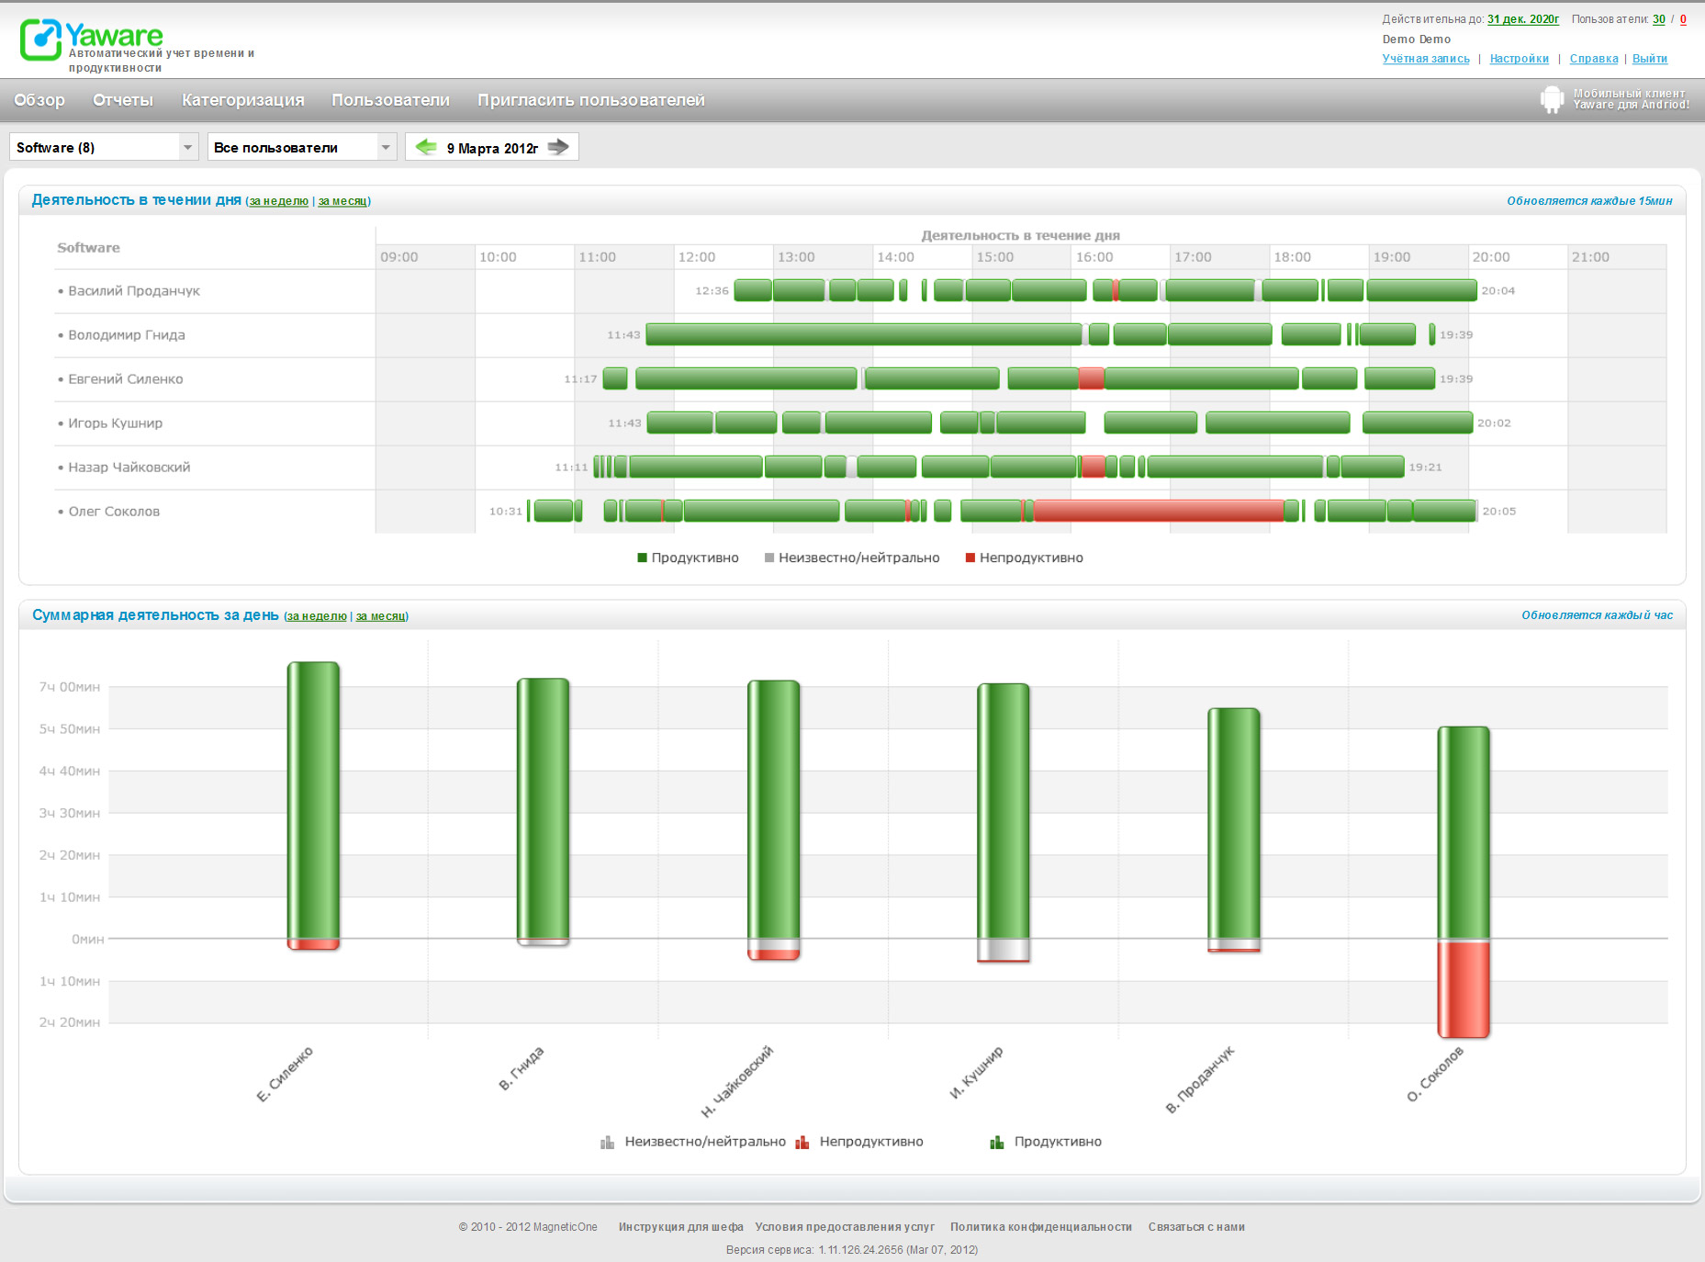Image resolution: width=1705 pixels, height=1262 pixels.
Task: Click the О. Соколов red unproductive bar
Action: pyautogui.click(x=1463, y=988)
